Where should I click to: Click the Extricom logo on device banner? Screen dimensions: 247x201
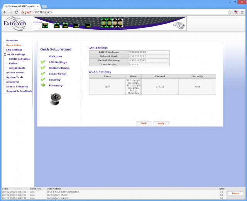click(179, 25)
